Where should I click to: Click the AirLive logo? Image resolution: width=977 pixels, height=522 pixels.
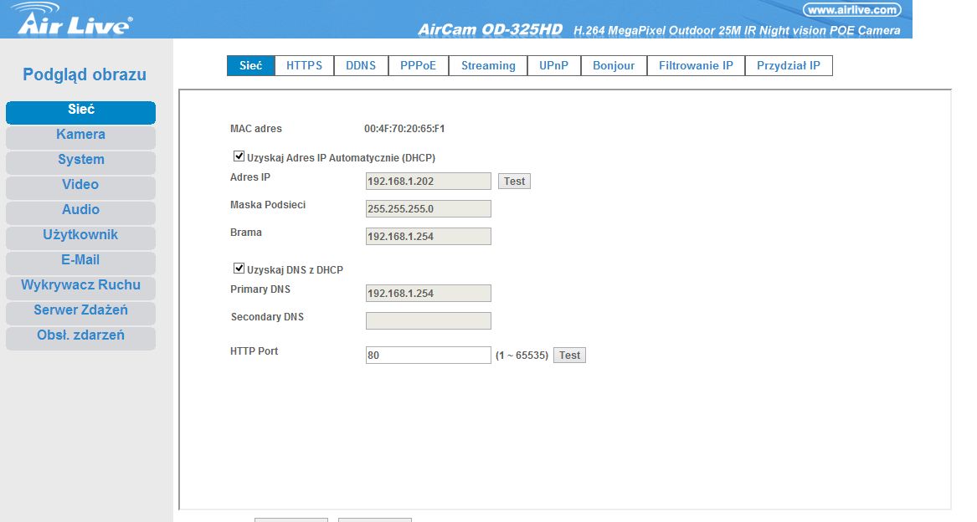click(73, 20)
